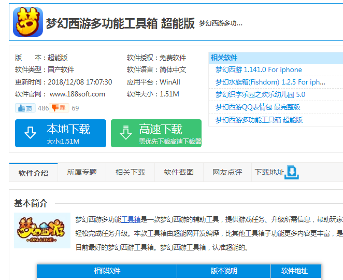Open the 相关下载 tab

(131, 172)
